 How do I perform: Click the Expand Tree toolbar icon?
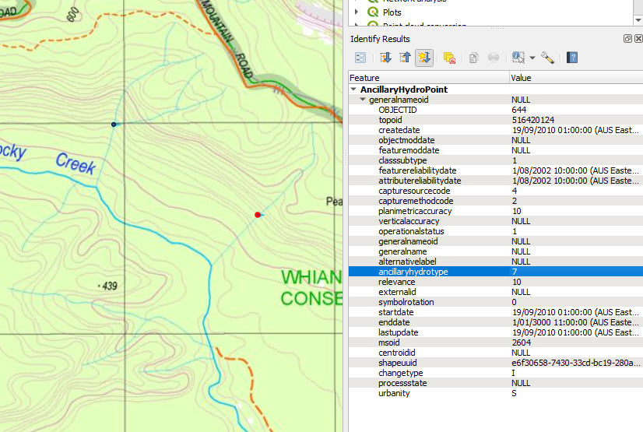click(x=385, y=58)
